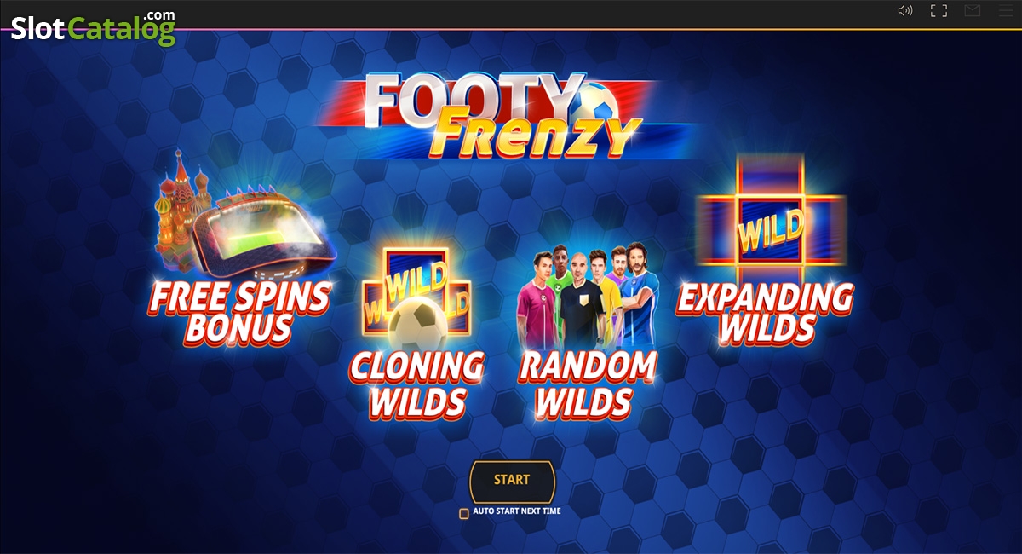Go to the SlotCatalog.com logo link
Image resolution: width=1022 pixels, height=554 pixels.
[93, 27]
